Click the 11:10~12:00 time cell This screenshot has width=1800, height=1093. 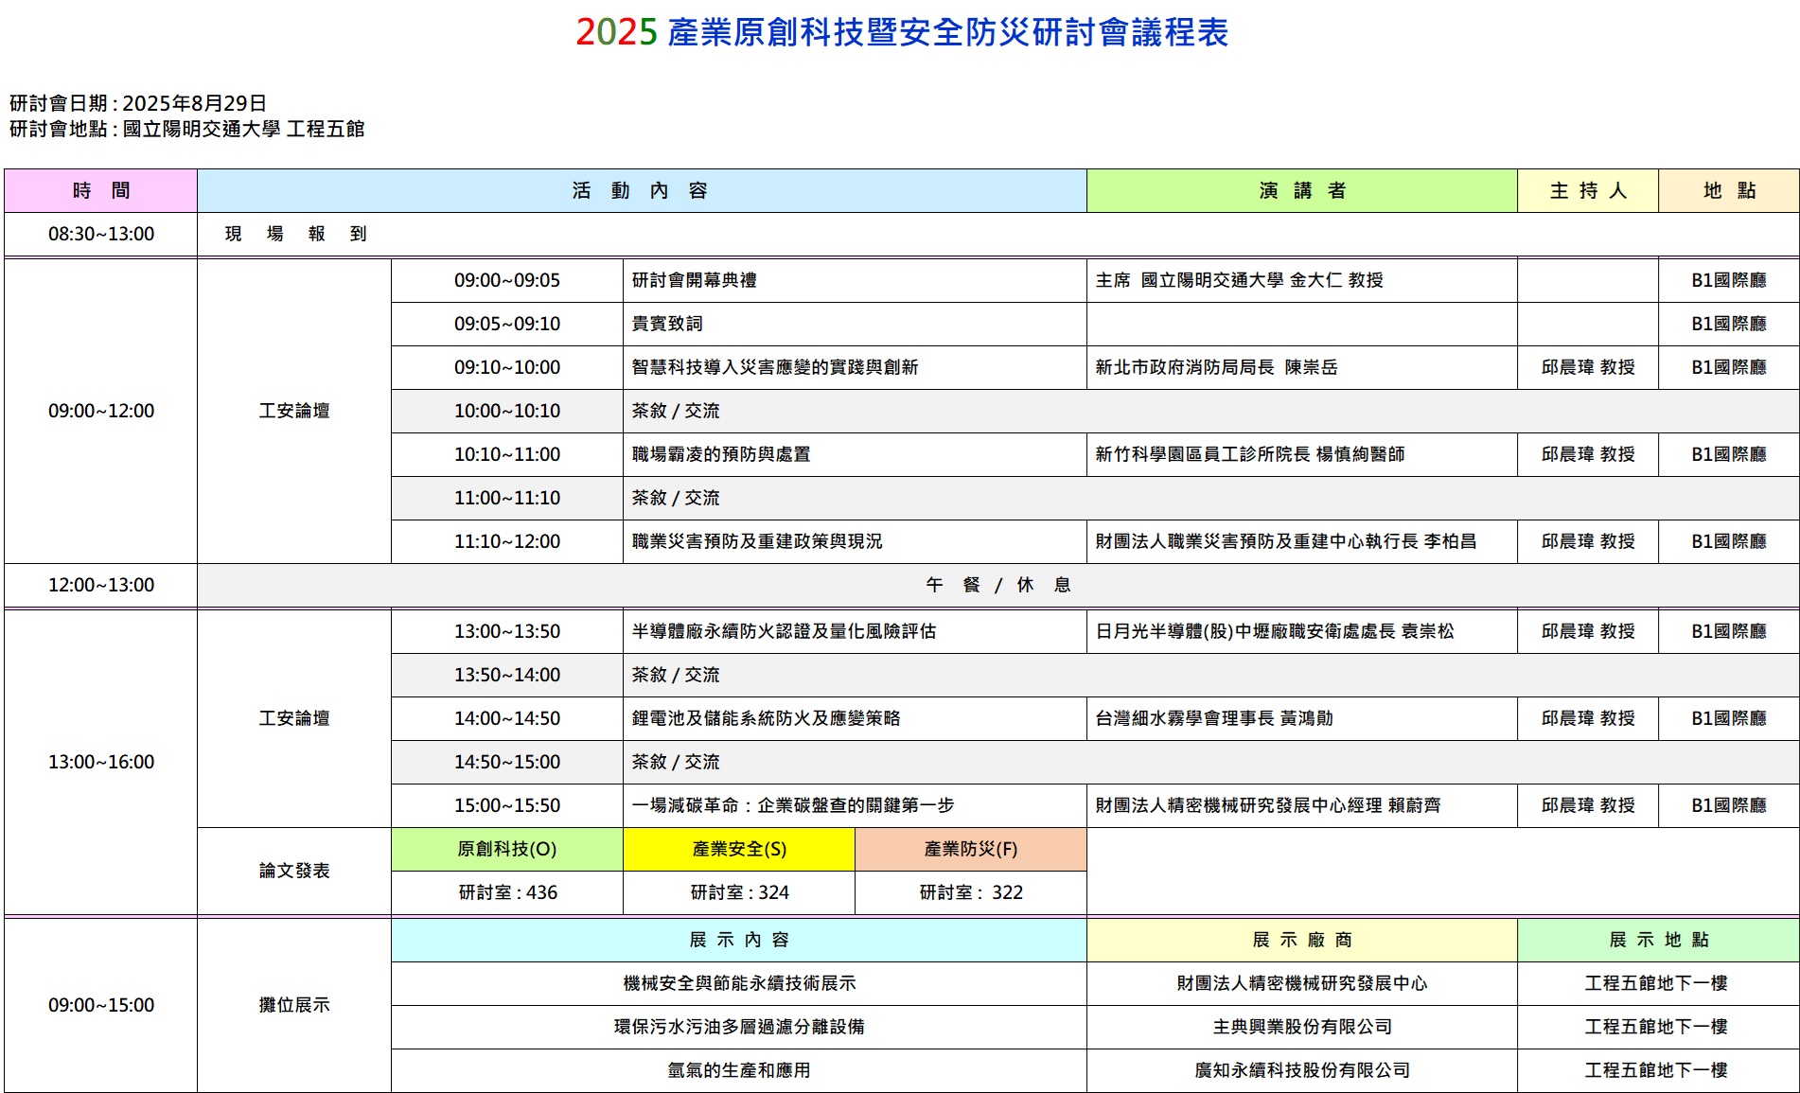(x=507, y=541)
